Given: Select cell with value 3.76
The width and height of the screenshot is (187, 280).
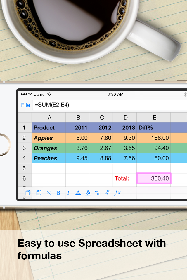Looking at the screenshot, I should pos(77,148).
